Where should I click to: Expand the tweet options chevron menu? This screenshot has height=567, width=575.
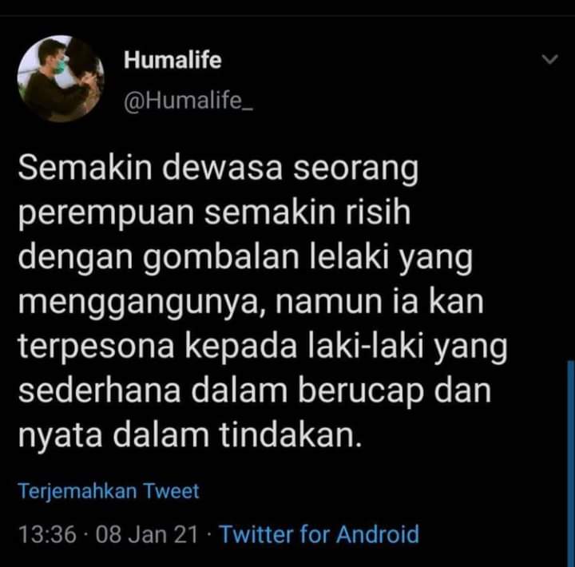coord(549,59)
